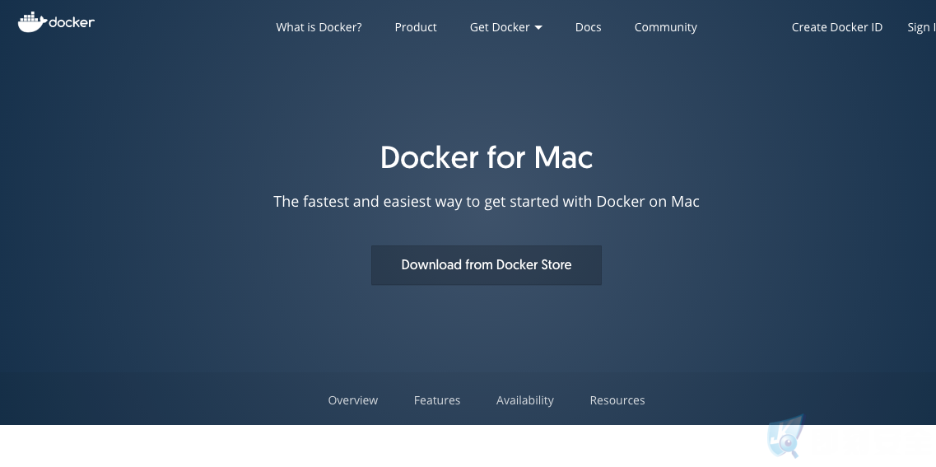
Task: Open the Community page
Action: click(666, 27)
